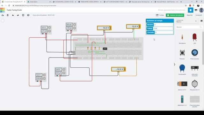
Task: Click the Tinkercad logo
Action: pos(3,10)
